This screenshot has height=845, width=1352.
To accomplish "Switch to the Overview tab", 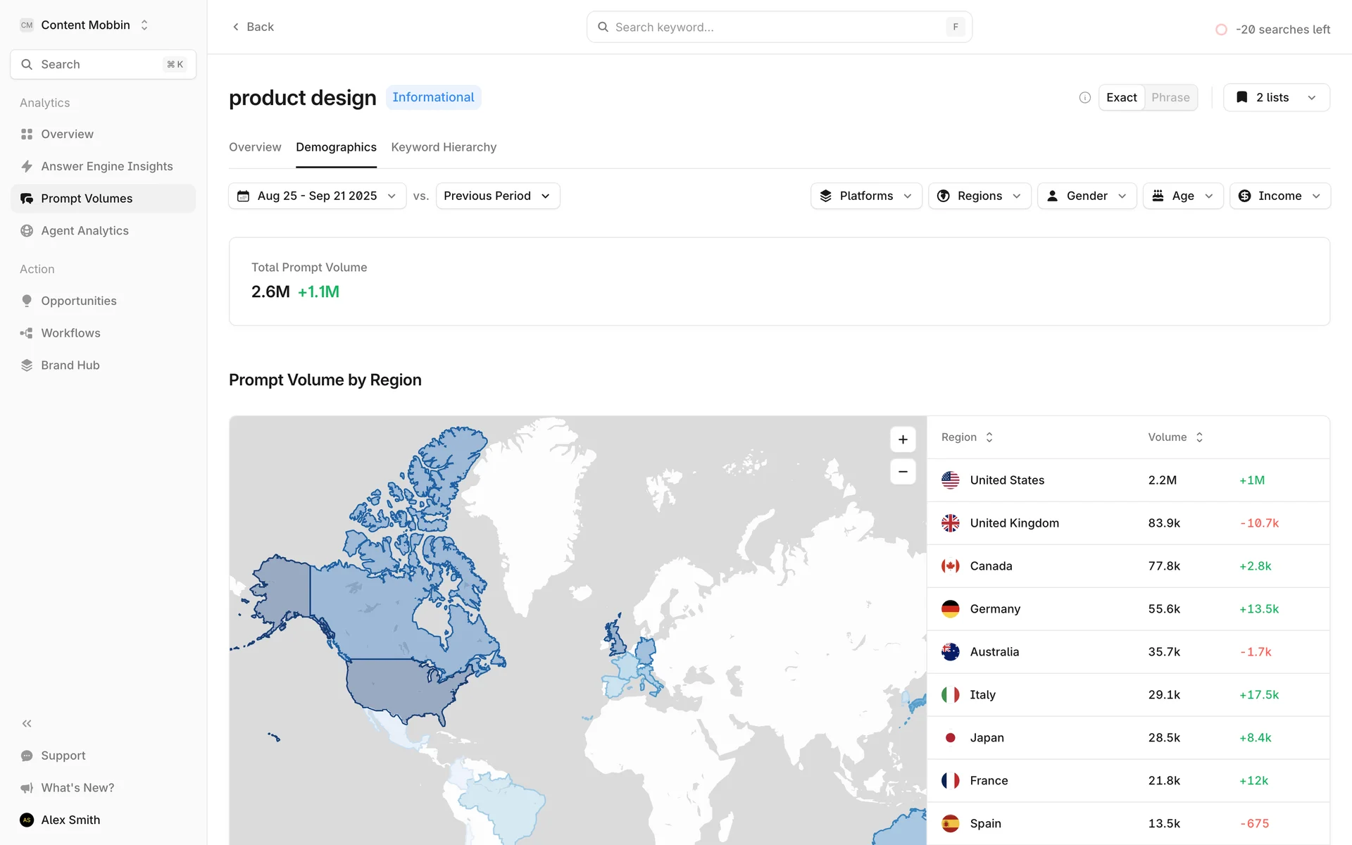I will 255,147.
